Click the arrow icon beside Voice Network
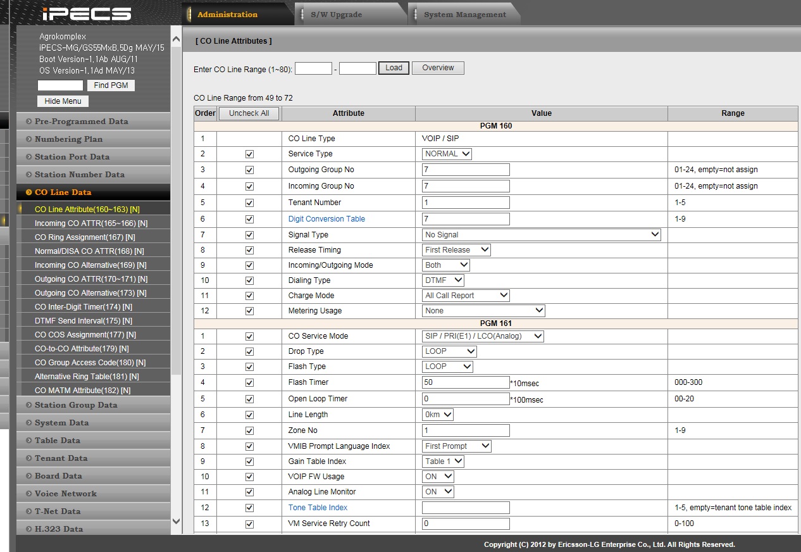This screenshot has width=801, height=552. pyautogui.click(x=29, y=494)
